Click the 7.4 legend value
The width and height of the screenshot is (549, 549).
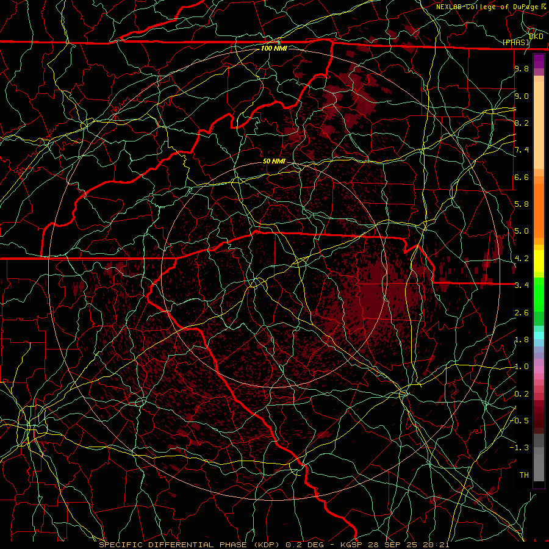(x=522, y=150)
